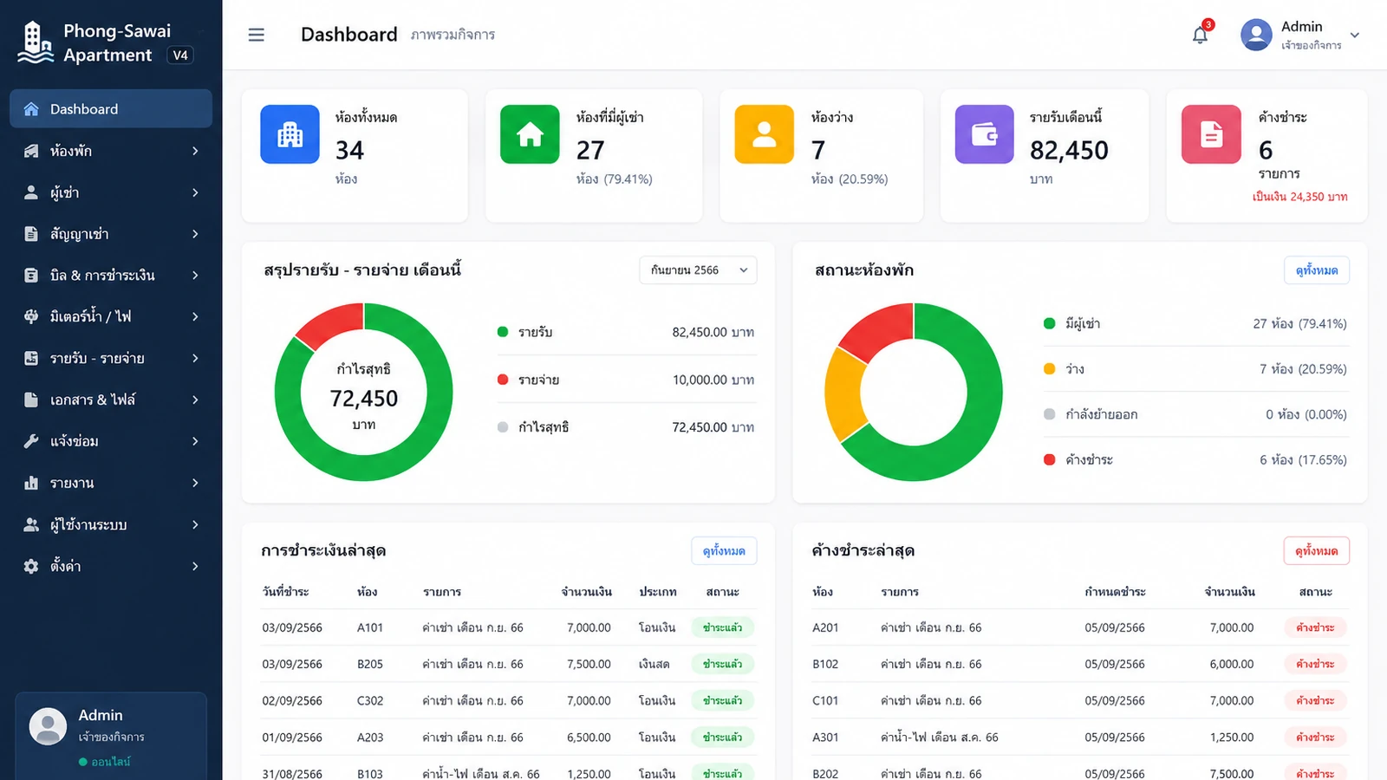The image size is (1387, 780).
Task: Click the สัญญาเช่า document icon
Action: (31, 234)
